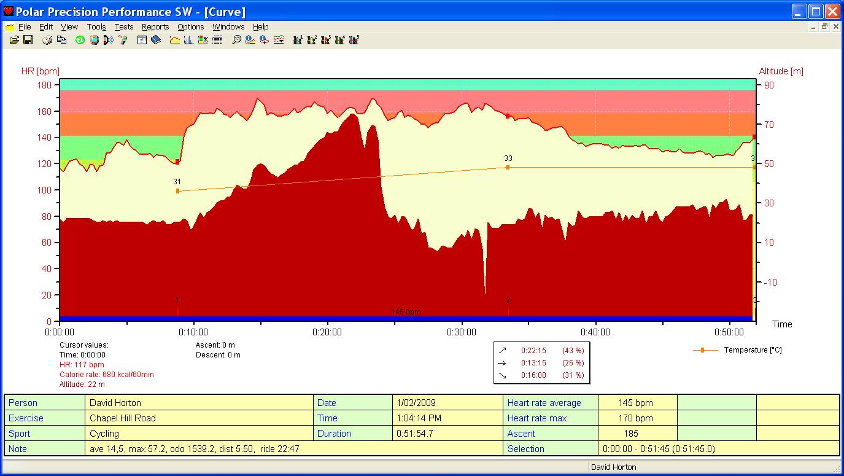Click the magnifier 1:1 zoom icon

236,40
